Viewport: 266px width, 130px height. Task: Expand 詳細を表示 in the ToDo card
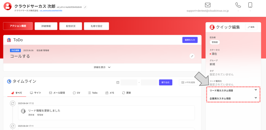point(102,67)
